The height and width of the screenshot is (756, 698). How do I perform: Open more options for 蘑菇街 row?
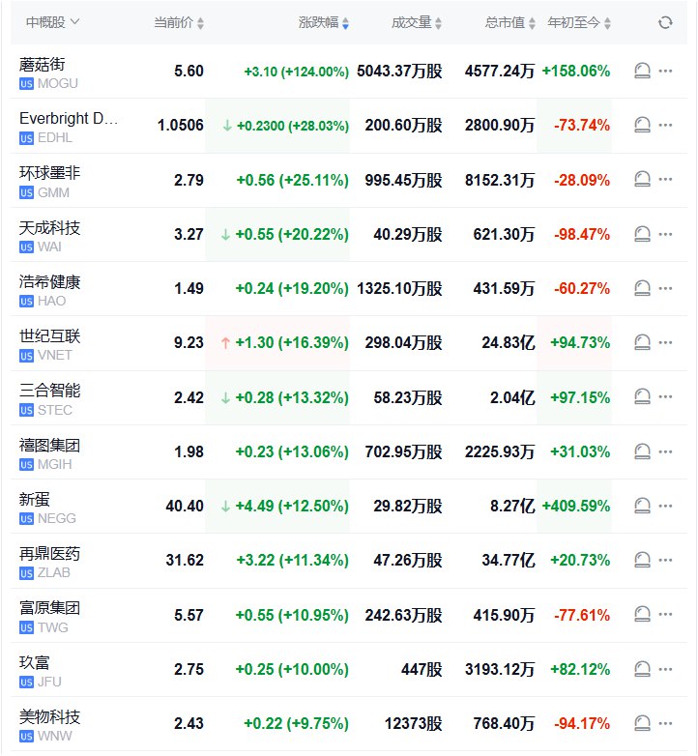pyautogui.click(x=665, y=71)
